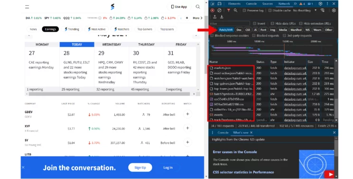
Task: Click the Sign Up button
Action: [x=140, y=167]
